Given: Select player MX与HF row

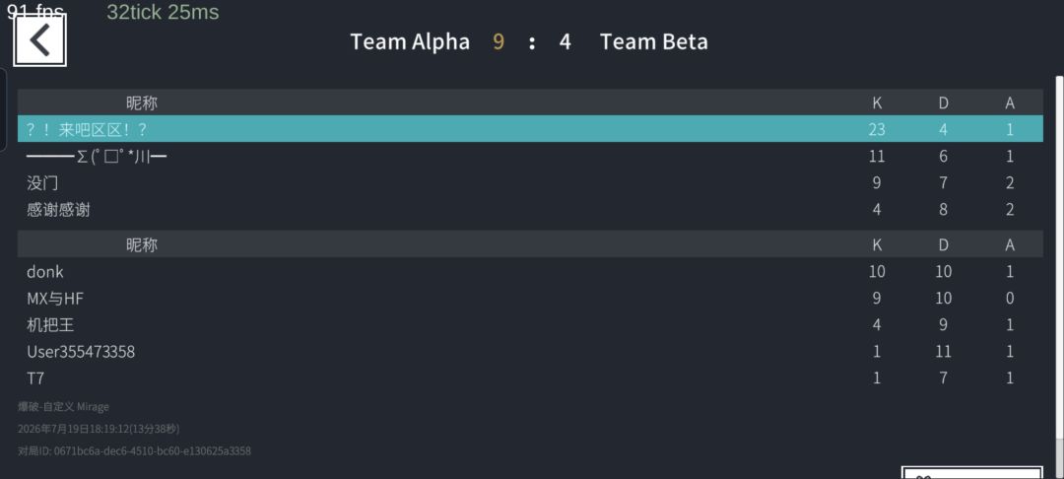Looking at the screenshot, I should click(x=530, y=298).
